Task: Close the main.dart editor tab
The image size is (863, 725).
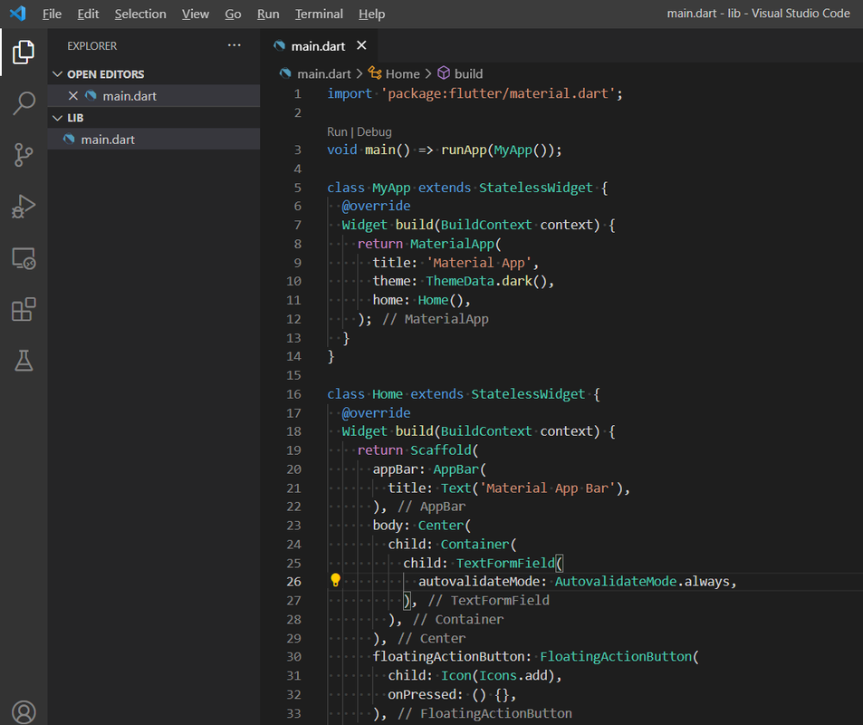Action: [361, 46]
